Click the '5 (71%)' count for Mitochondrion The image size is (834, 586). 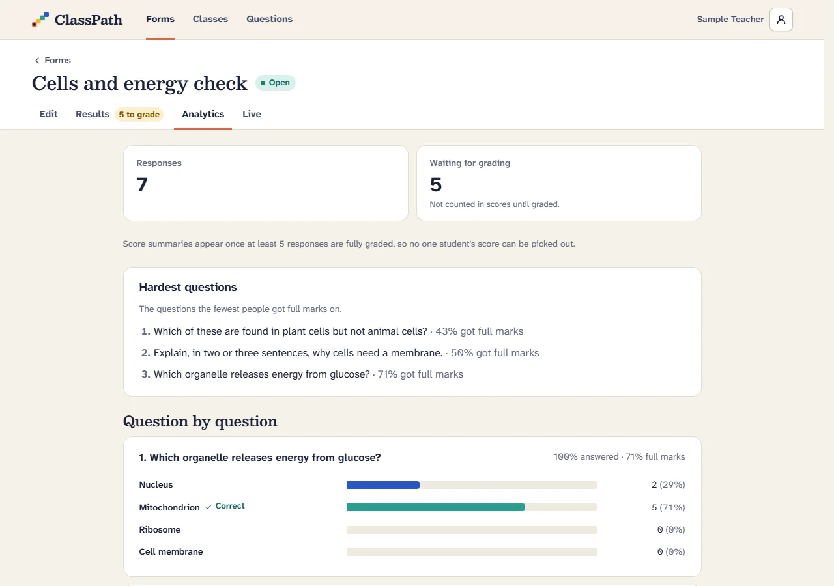point(669,507)
